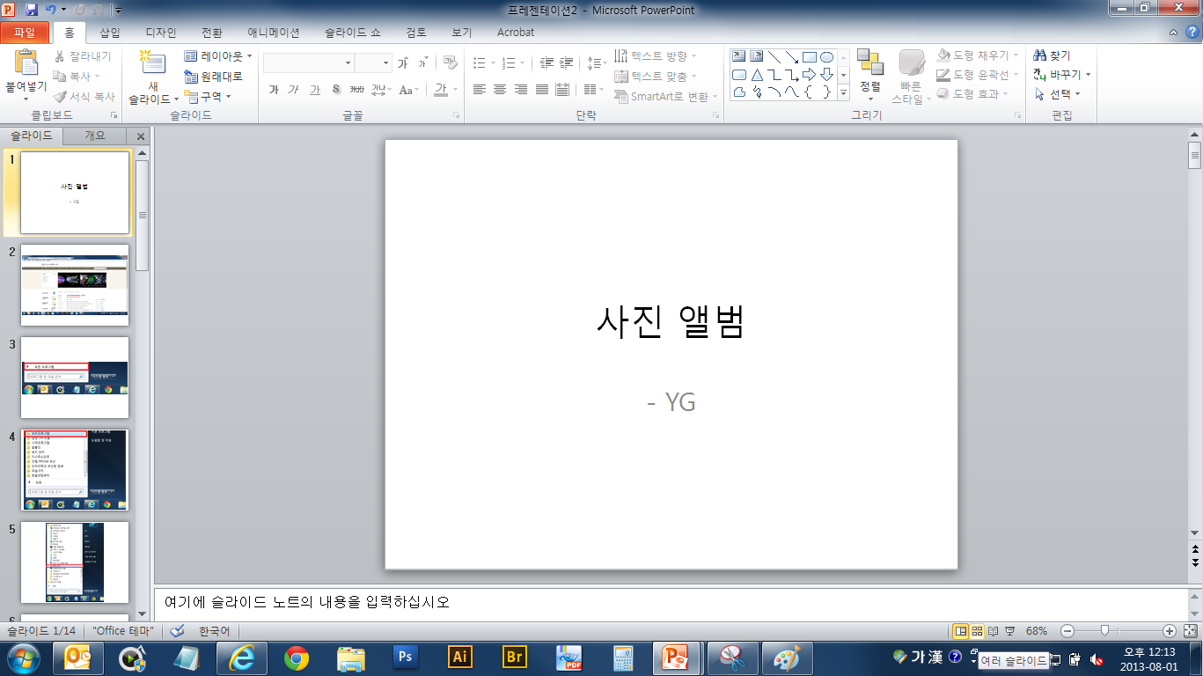Click the zoom slider in status bar
The height and width of the screenshot is (676, 1203).
click(1104, 631)
